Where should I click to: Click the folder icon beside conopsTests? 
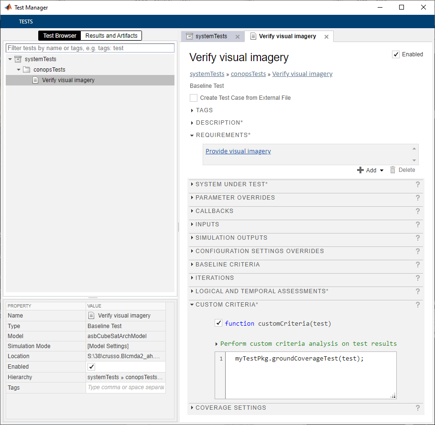point(26,69)
